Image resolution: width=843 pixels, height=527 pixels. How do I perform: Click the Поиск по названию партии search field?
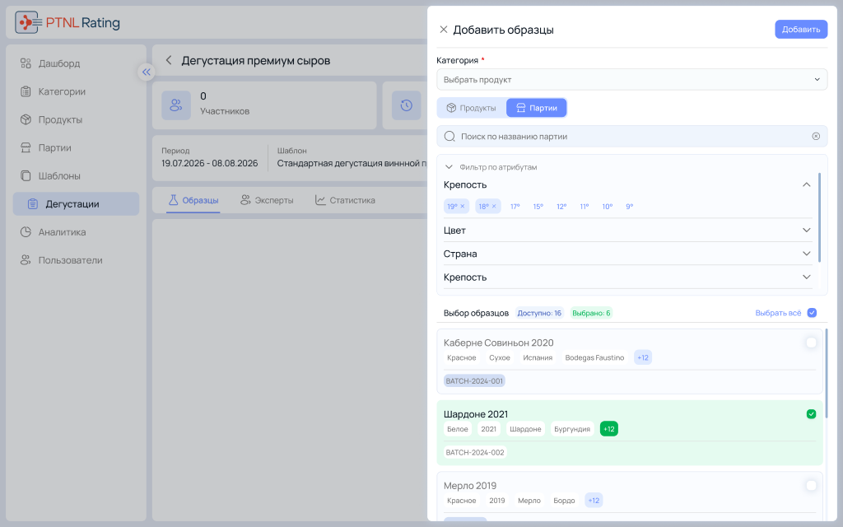pos(631,137)
